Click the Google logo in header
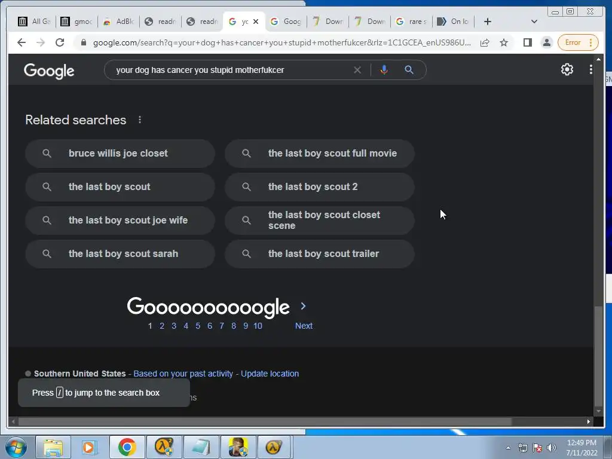 point(49,71)
